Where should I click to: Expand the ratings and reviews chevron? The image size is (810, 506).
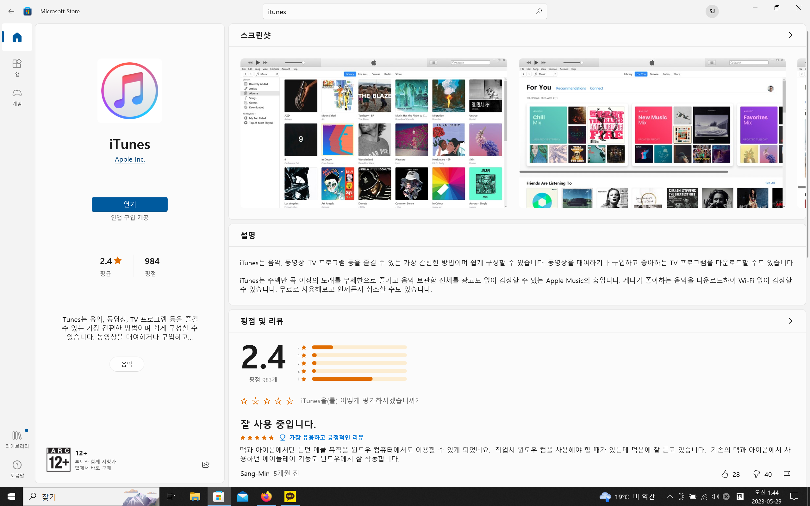790,321
